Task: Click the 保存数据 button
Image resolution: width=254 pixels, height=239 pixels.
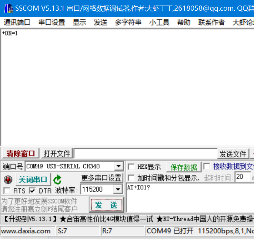Action: point(184,167)
